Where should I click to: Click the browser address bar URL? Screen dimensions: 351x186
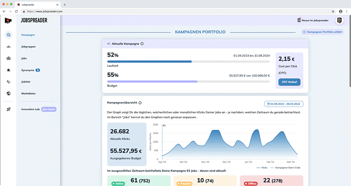click(45, 11)
